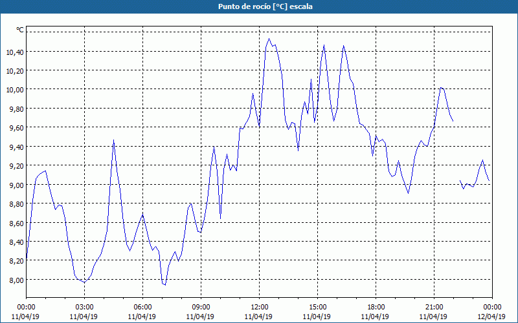Click the 9,00 y-axis value

click(17, 185)
